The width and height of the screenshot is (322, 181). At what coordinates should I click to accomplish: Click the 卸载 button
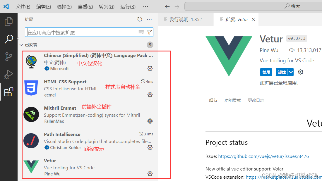coord(282,72)
